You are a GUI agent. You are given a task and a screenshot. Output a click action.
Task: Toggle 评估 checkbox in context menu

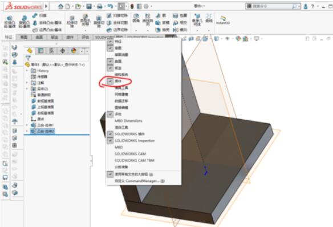[110, 114]
